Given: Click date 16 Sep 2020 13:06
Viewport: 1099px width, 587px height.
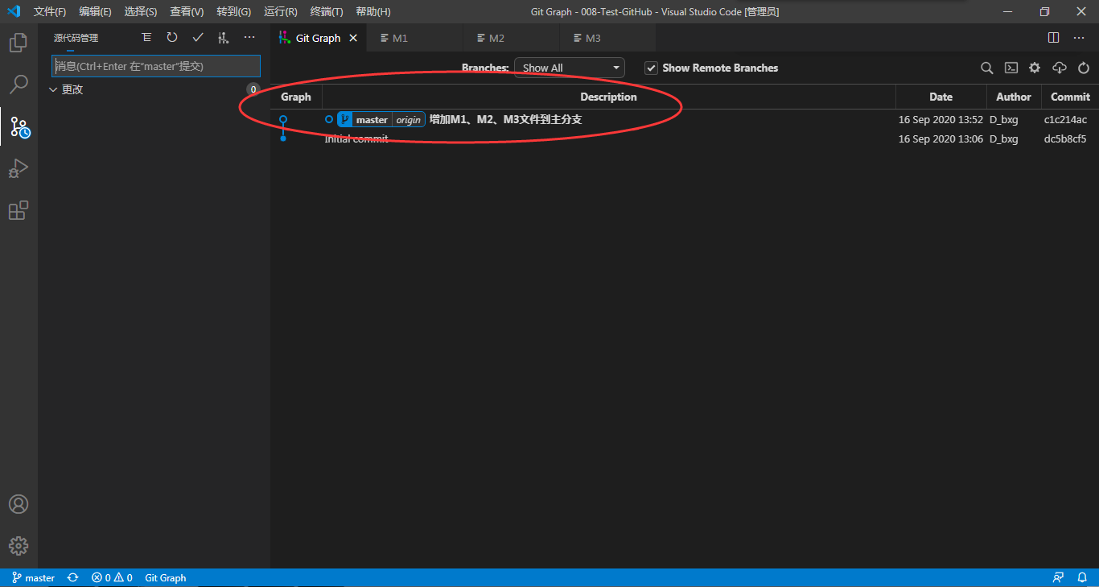Looking at the screenshot, I should [941, 138].
